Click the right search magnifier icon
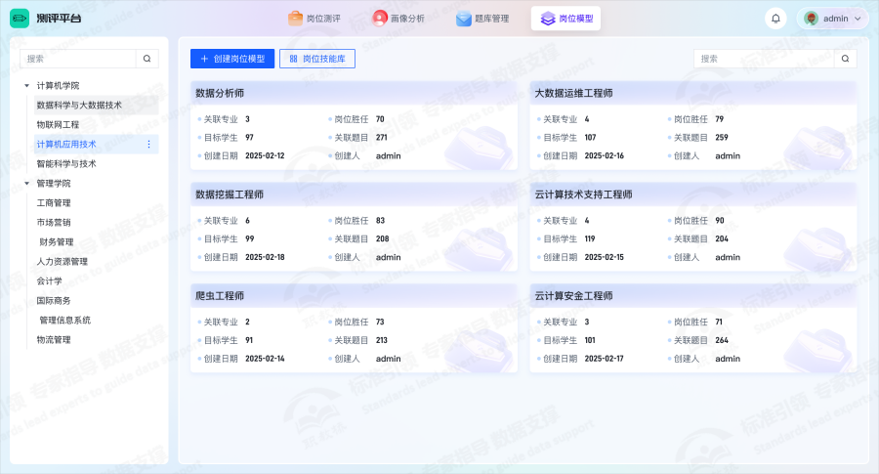This screenshot has height=474, width=879. (846, 59)
